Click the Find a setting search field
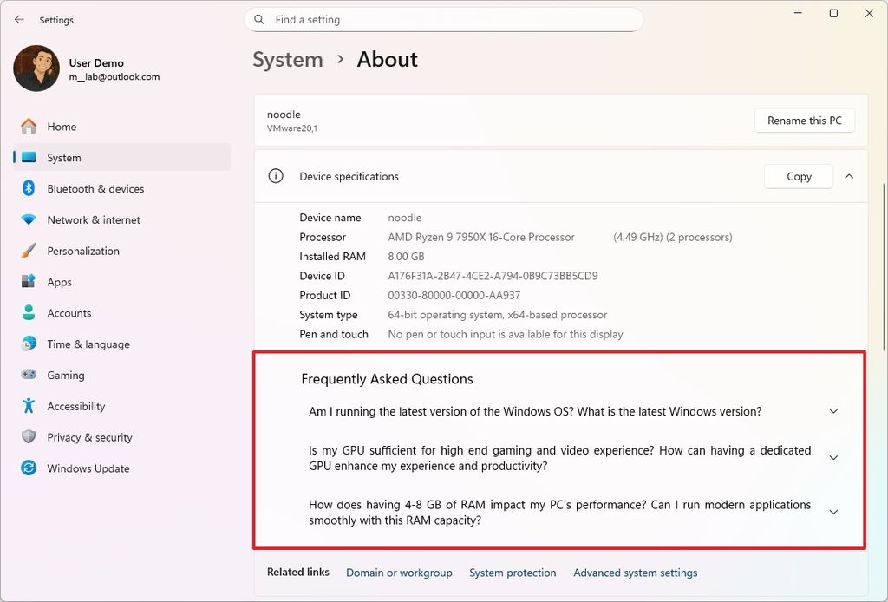 (x=444, y=19)
